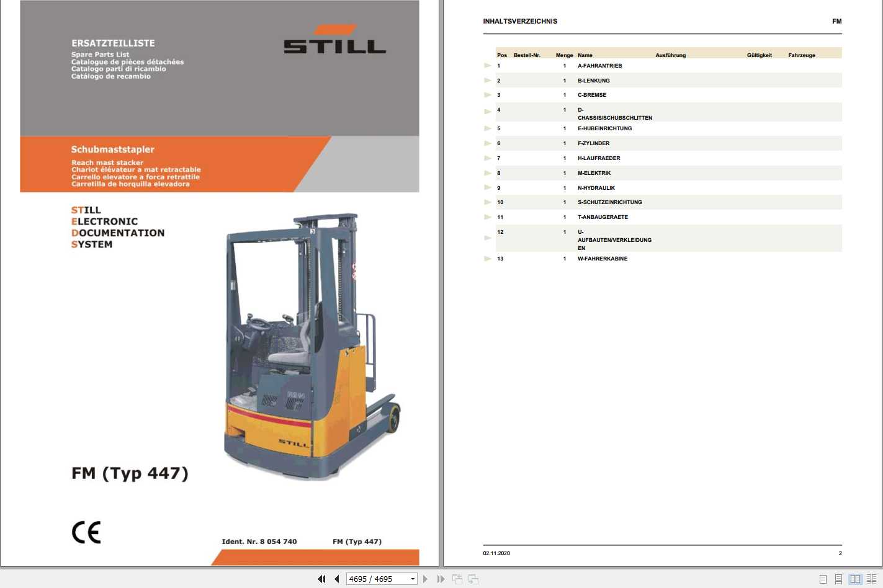The width and height of the screenshot is (883, 588).
Task: Switch to single page layout
Action: pyautogui.click(x=823, y=579)
